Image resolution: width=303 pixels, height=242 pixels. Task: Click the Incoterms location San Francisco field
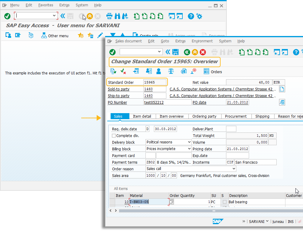(255, 162)
